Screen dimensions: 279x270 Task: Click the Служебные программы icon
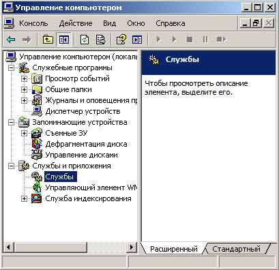(24, 68)
